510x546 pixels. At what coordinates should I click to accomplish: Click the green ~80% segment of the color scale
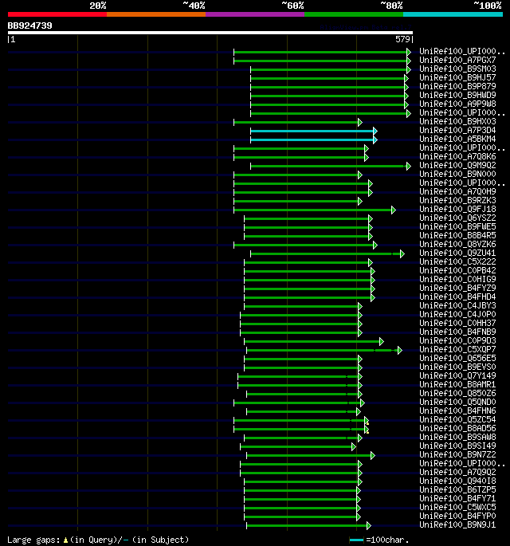(x=354, y=14)
